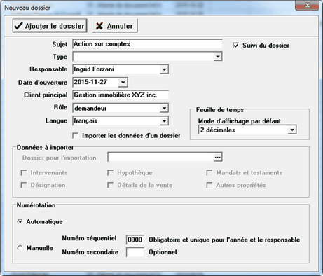Click the Dossier pour l'importation field
Image resolution: width=323 pixels, height=276 pixels.
pyautogui.click(x=160, y=157)
